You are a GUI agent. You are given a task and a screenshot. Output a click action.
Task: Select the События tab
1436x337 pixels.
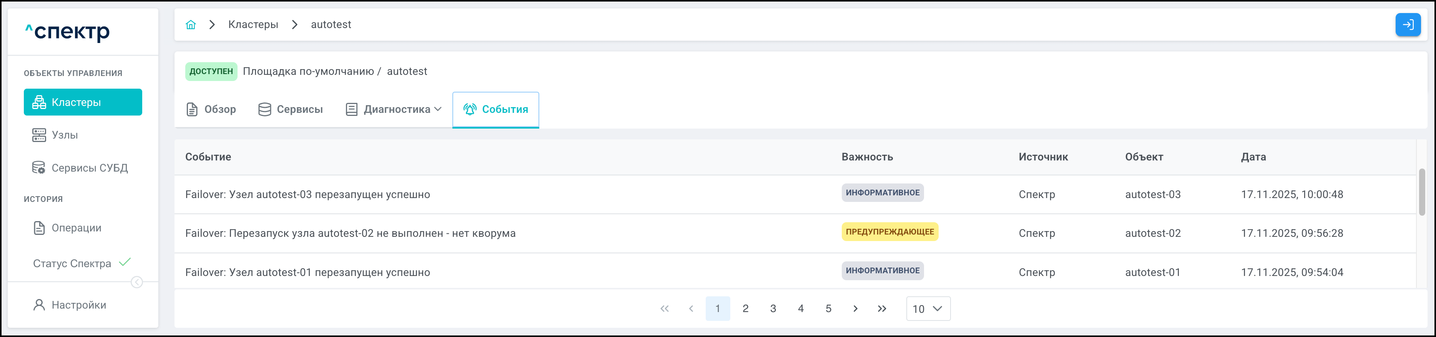pos(495,109)
